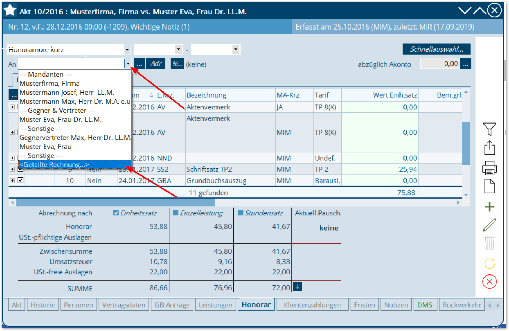Expand the NND row
509x331 pixels.
(12, 158)
